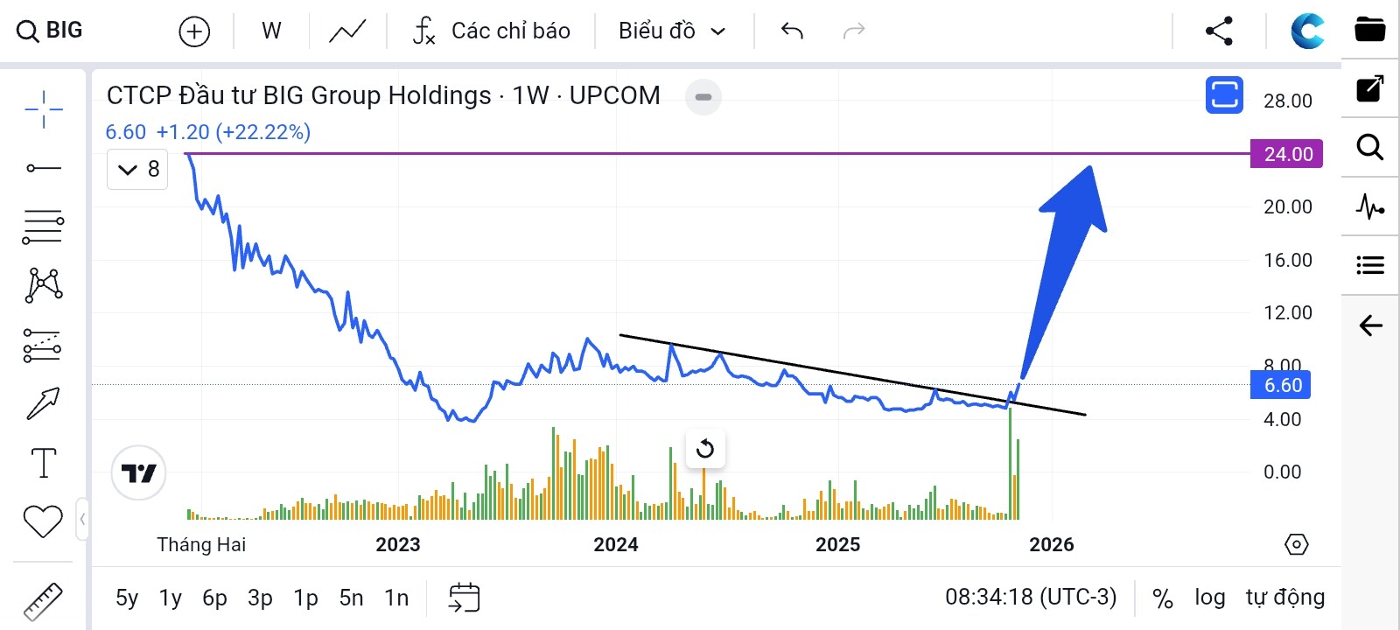This screenshot has width=1400, height=630.
Task: Select the arrow annotation tool
Action: click(43, 403)
